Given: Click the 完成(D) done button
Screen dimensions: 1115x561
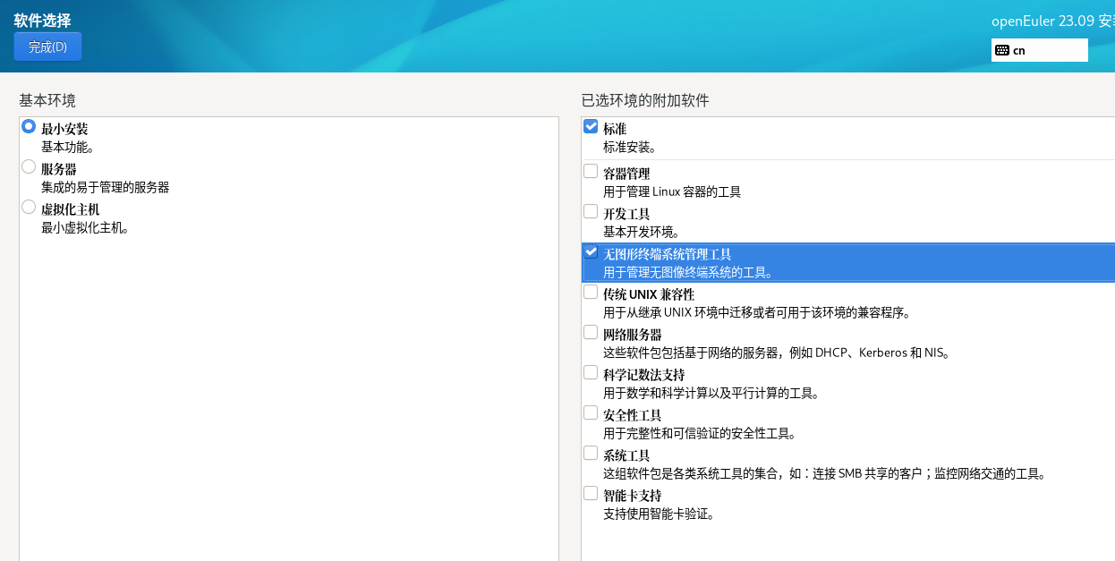Looking at the screenshot, I should tap(47, 47).
